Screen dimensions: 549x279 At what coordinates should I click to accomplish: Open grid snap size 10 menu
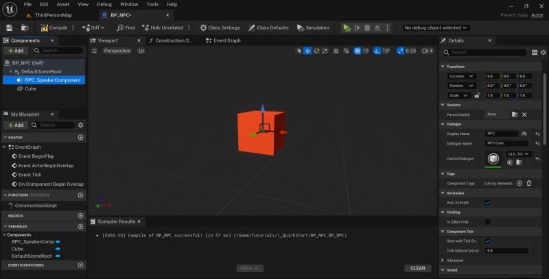click(x=366, y=51)
